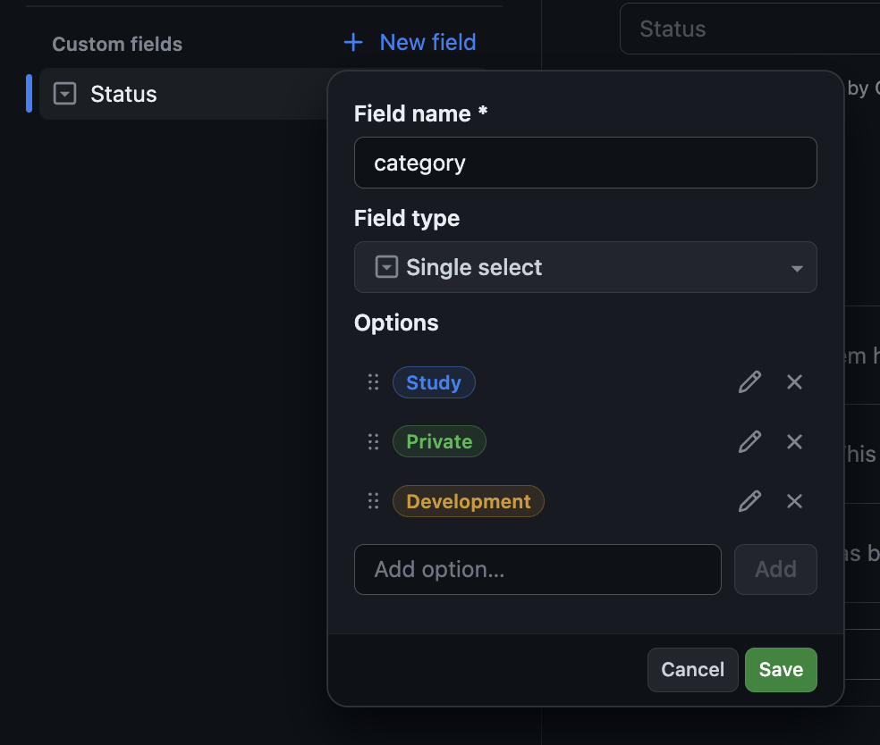Click the Add option text field

click(x=537, y=569)
